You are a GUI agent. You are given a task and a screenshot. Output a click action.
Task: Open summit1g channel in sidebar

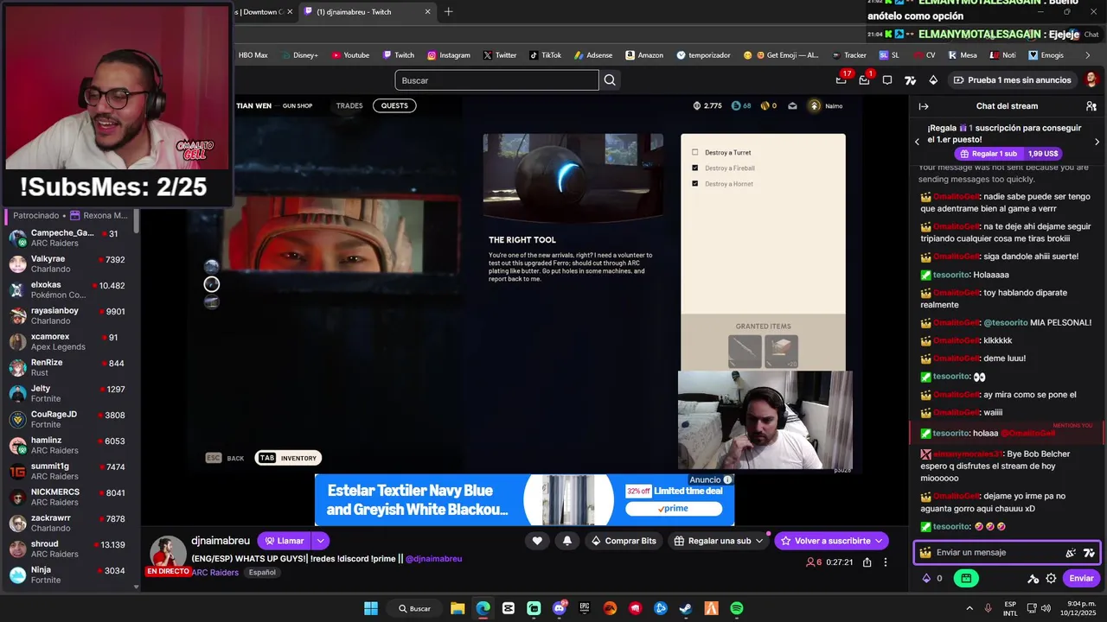(69, 472)
